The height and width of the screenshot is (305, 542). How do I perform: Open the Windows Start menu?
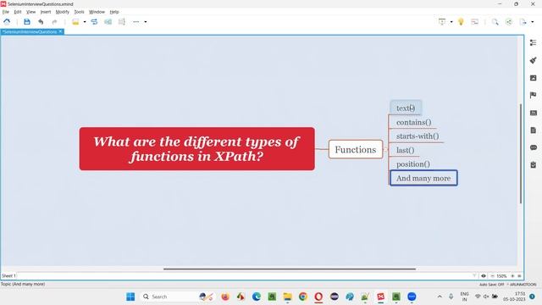pyautogui.click(x=130, y=297)
